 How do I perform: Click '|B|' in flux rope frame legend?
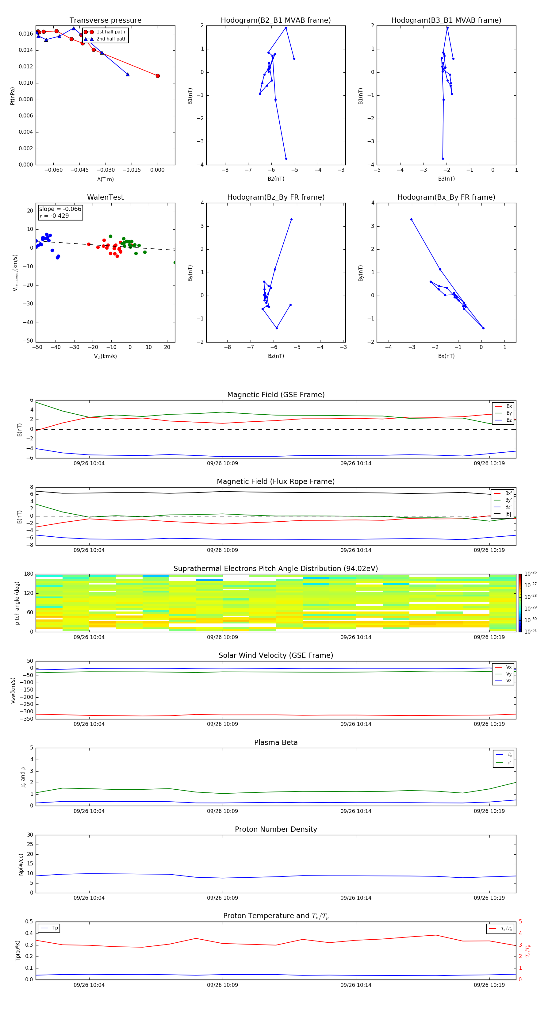tap(503, 514)
